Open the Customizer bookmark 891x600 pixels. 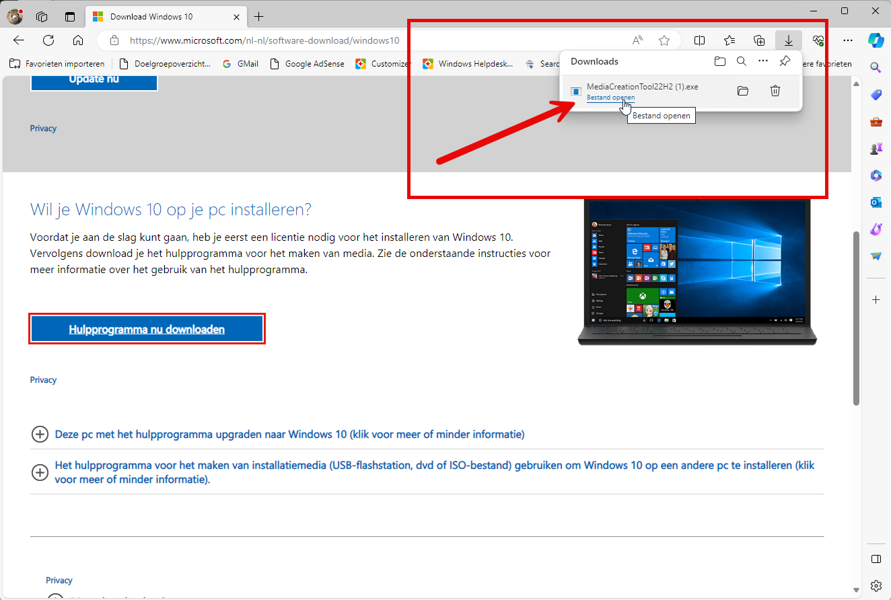(382, 64)
